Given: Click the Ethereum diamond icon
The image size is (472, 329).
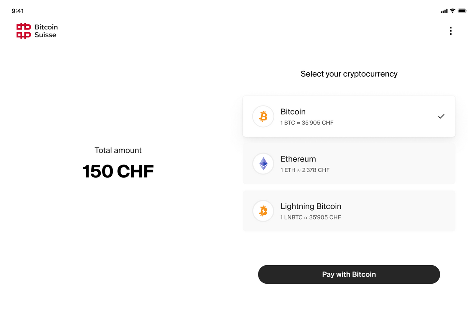Looking at the screenshot, I should pyautogui.click(x=263, y=163).
